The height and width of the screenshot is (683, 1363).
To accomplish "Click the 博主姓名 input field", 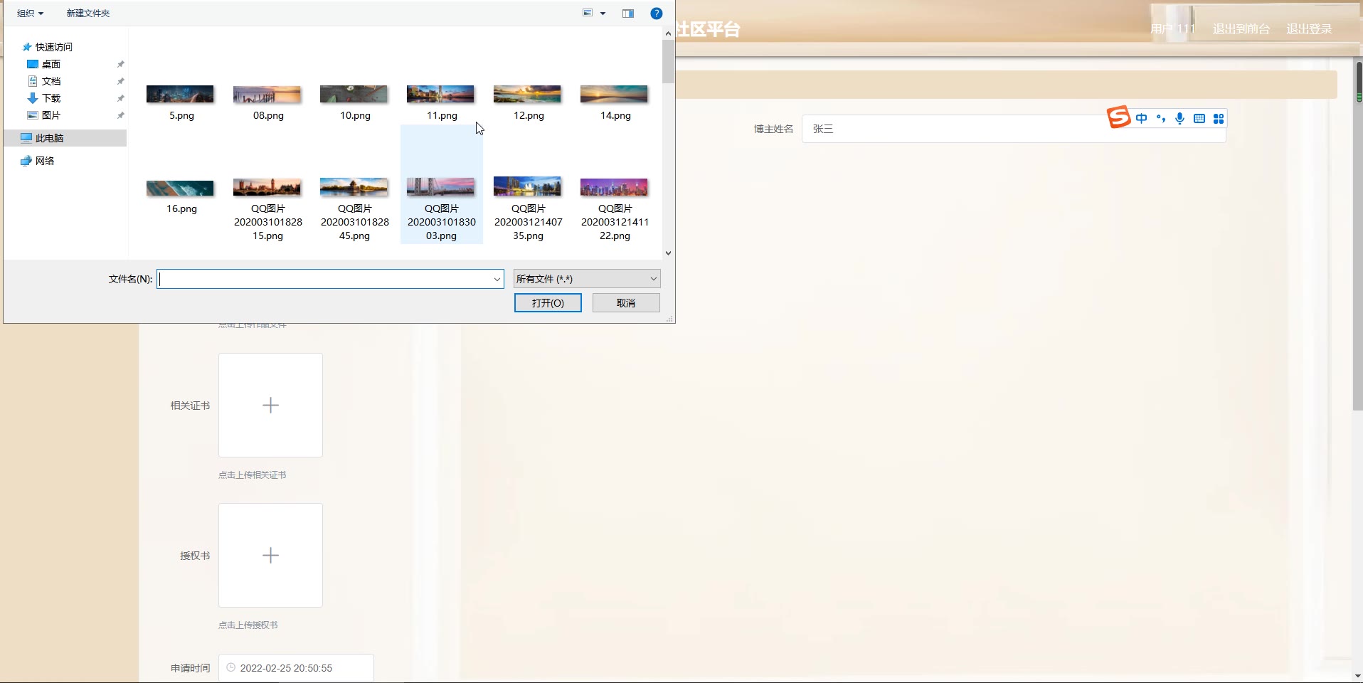I will point(1014,129).
